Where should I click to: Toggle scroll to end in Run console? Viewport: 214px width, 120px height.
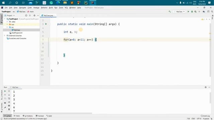9,102
